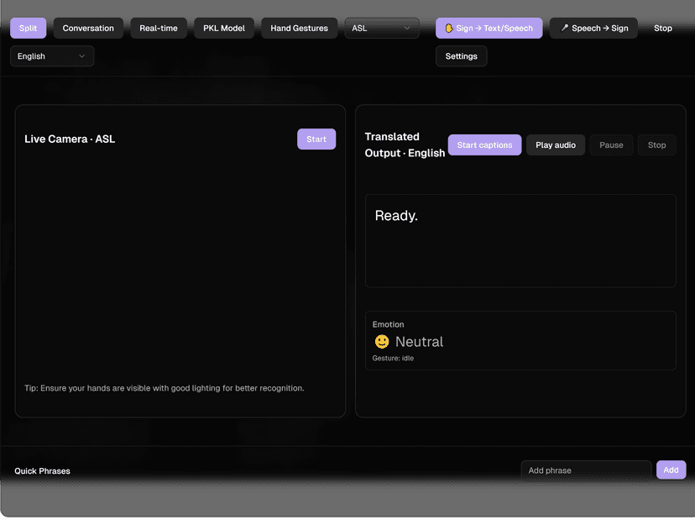The width and height of the screenshot is (695, 520).
Task: Click the neutral emotion smiley icon
Action: point(382,342)
